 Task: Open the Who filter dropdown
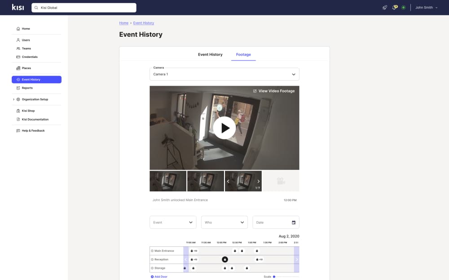(x=224, y=222)
